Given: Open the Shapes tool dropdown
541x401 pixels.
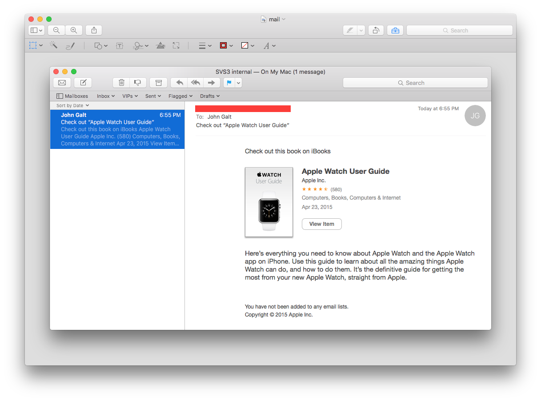Looking at the screenshot, I should pos(101,45).
